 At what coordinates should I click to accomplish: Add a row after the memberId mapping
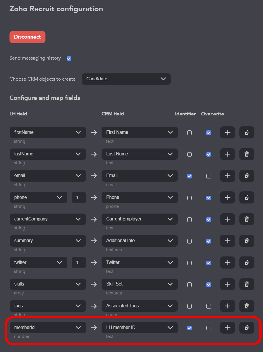coord(228,328)
